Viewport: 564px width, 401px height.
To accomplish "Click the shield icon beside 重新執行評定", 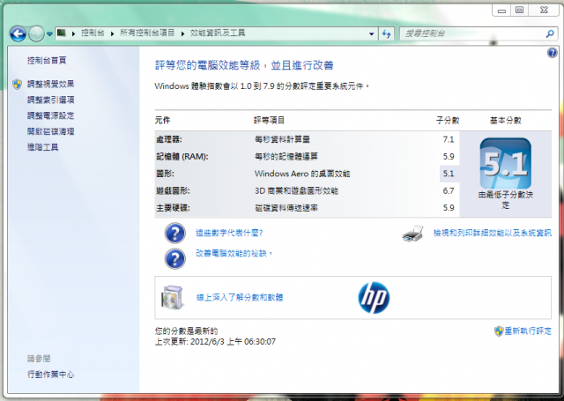I will coord(499,331).
